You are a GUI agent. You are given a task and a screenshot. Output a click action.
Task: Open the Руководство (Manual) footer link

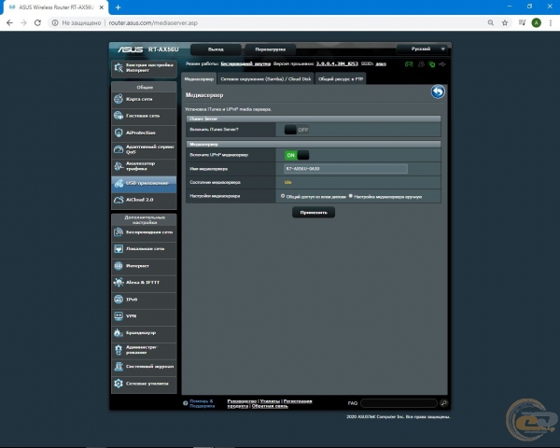click(242, 401)
